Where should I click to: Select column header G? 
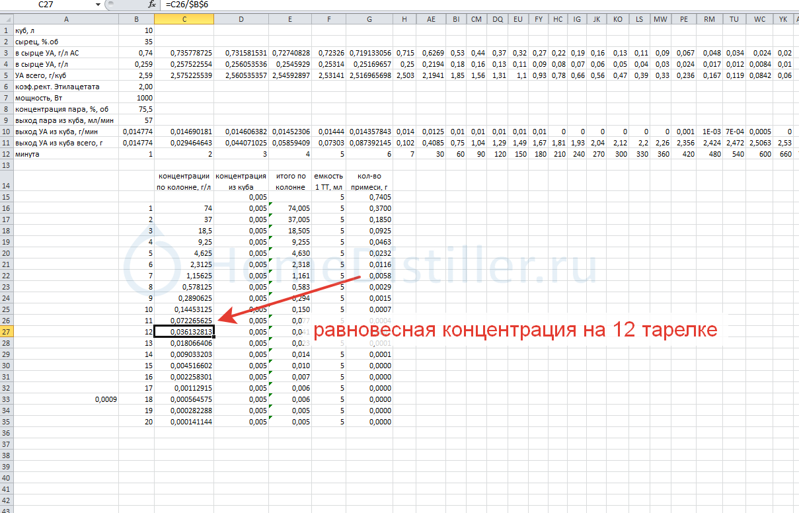[369, 19]
